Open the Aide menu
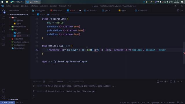 (69, 6)
